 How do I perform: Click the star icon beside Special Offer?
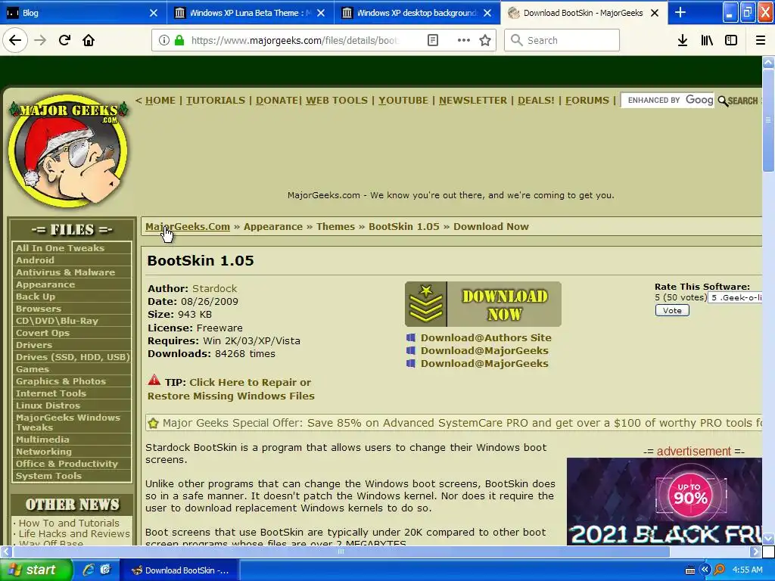(x=153, y=424)
